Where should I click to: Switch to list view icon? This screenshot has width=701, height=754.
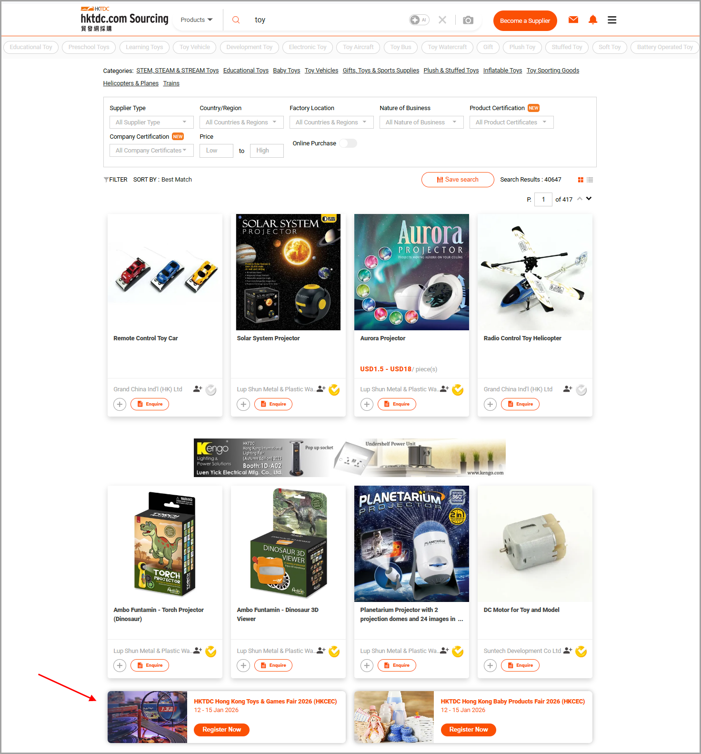tap(590, 180)
